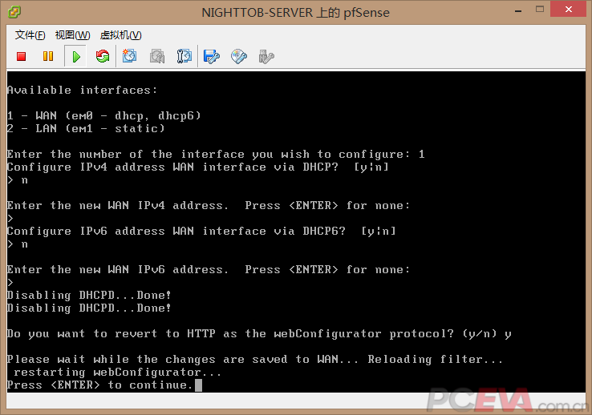Open the 虚拟机(V) menu
The image size is (592, 415).
(x=120, y=35)
